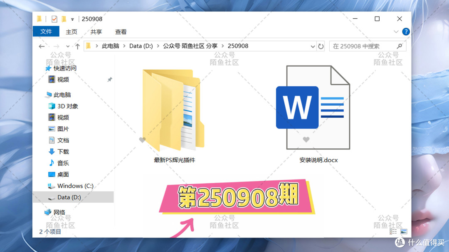
Task: Click the 3D 对象 cube icon
Action: pyautogui.click(x=52, y=106)
